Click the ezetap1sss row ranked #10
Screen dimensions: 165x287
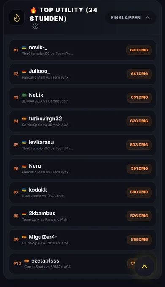pos(83,263)
